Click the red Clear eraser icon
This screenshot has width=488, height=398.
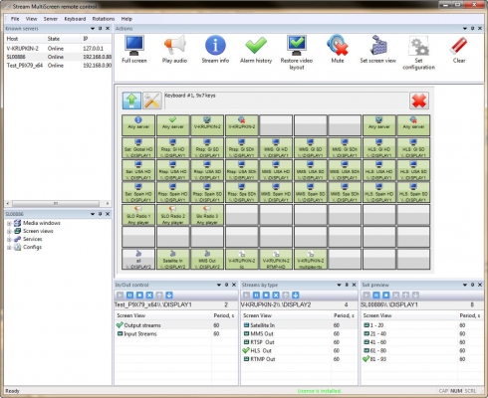(459, 46)
